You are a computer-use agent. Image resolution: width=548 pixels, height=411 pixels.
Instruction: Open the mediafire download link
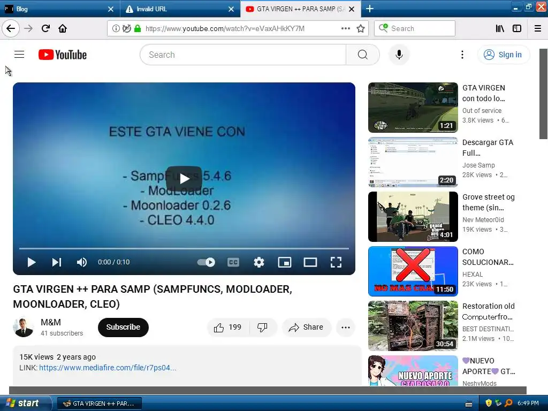108,368
